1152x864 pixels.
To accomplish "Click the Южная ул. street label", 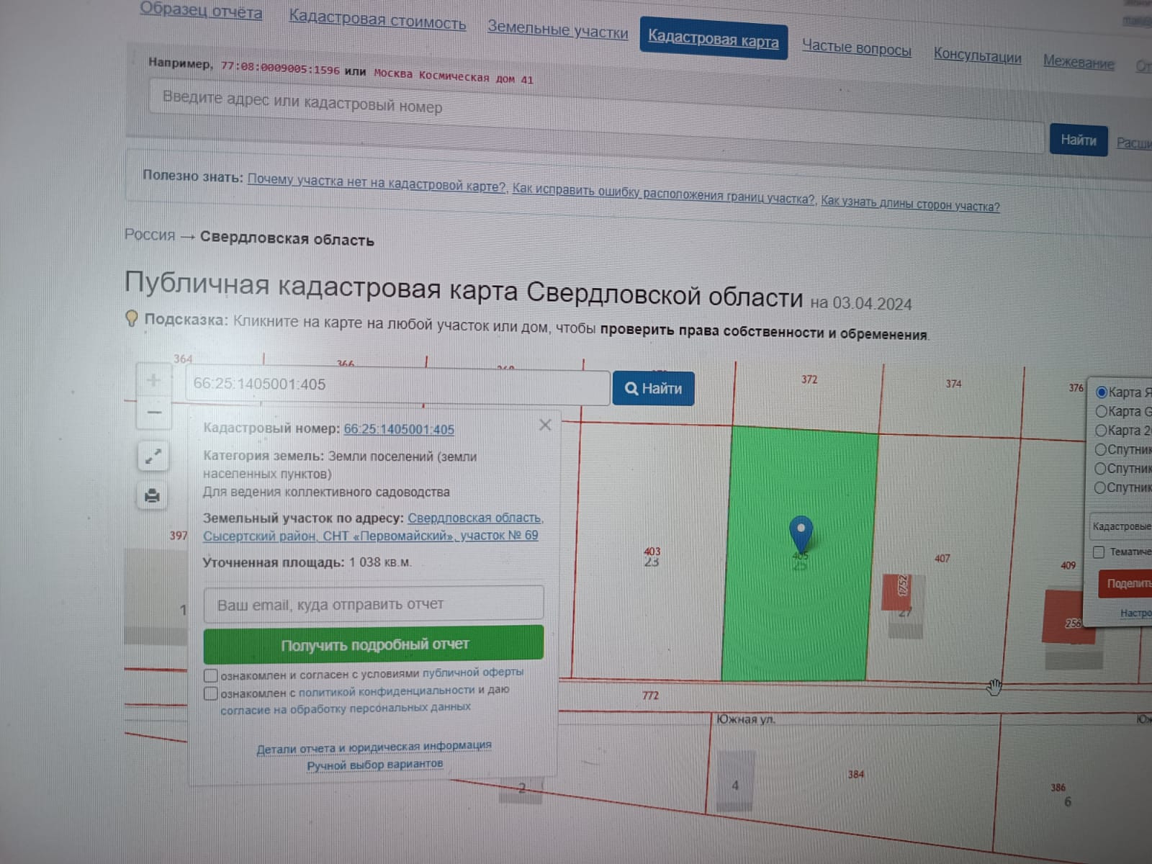I will click(x=746, y=719).
